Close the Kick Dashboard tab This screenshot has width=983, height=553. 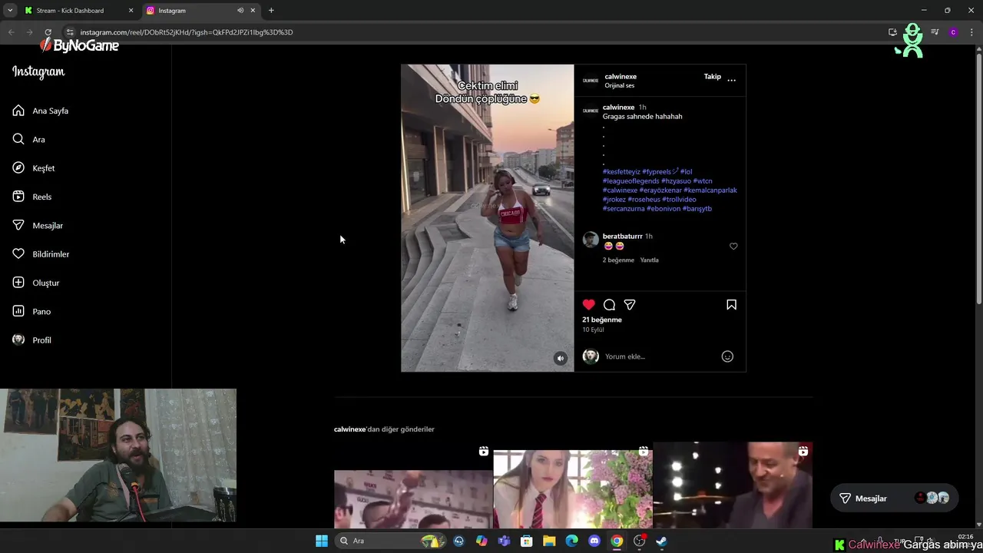point(131,11)
